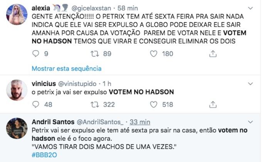The width and height of the screenshot is (262, 162).
Task: Reply to alexia's tweet
Action: pos(36,54)
